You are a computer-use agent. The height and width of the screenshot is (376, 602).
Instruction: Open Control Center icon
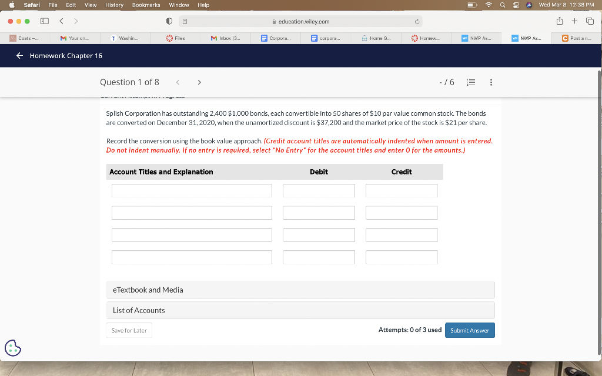click(516, 5)
